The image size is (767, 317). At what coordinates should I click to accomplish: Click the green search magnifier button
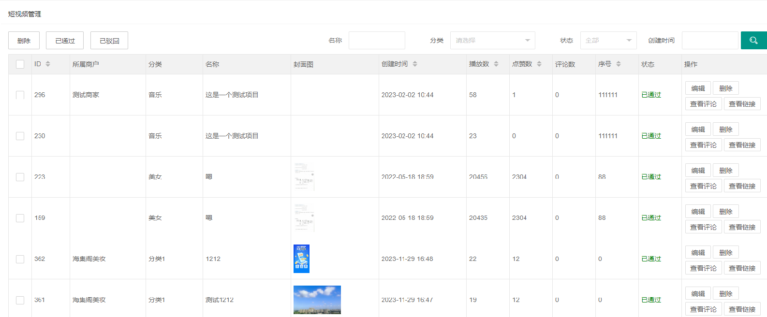tap(753, 41)
